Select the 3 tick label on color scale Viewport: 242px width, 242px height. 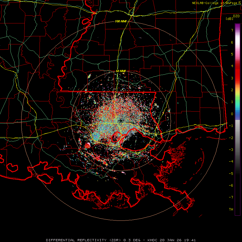[x=232, y=78]
